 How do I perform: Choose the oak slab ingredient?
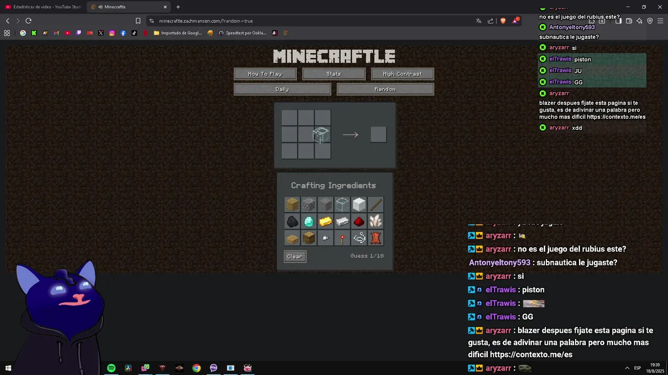pos(292,238)
